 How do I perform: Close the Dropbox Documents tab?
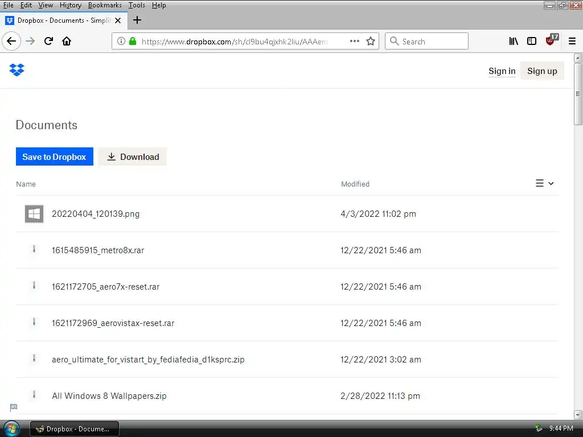[x=118, y=20]
